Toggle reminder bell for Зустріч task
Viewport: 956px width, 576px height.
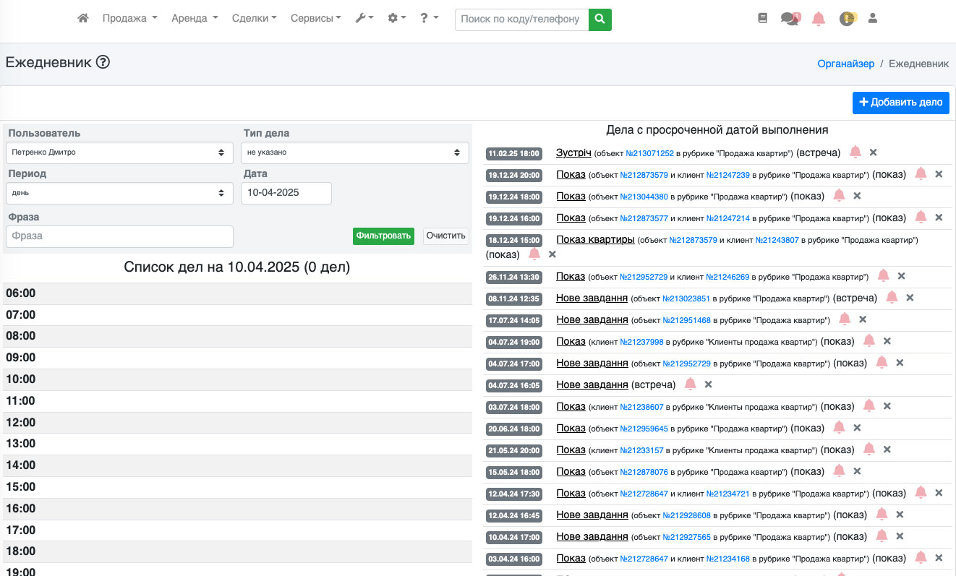855,152
